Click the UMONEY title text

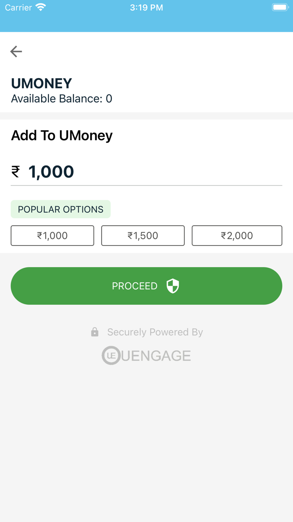pos(41,83)
